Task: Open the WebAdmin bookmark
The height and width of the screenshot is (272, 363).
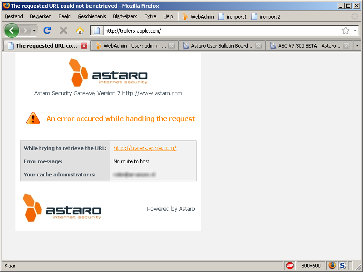Action: coord(198,17)
